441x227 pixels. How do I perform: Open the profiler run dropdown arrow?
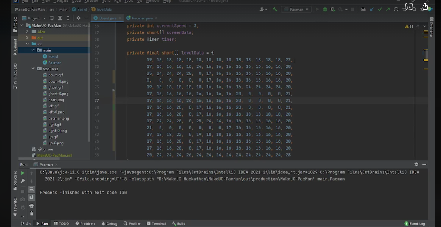pyautogui.click(x=346, y=10)
